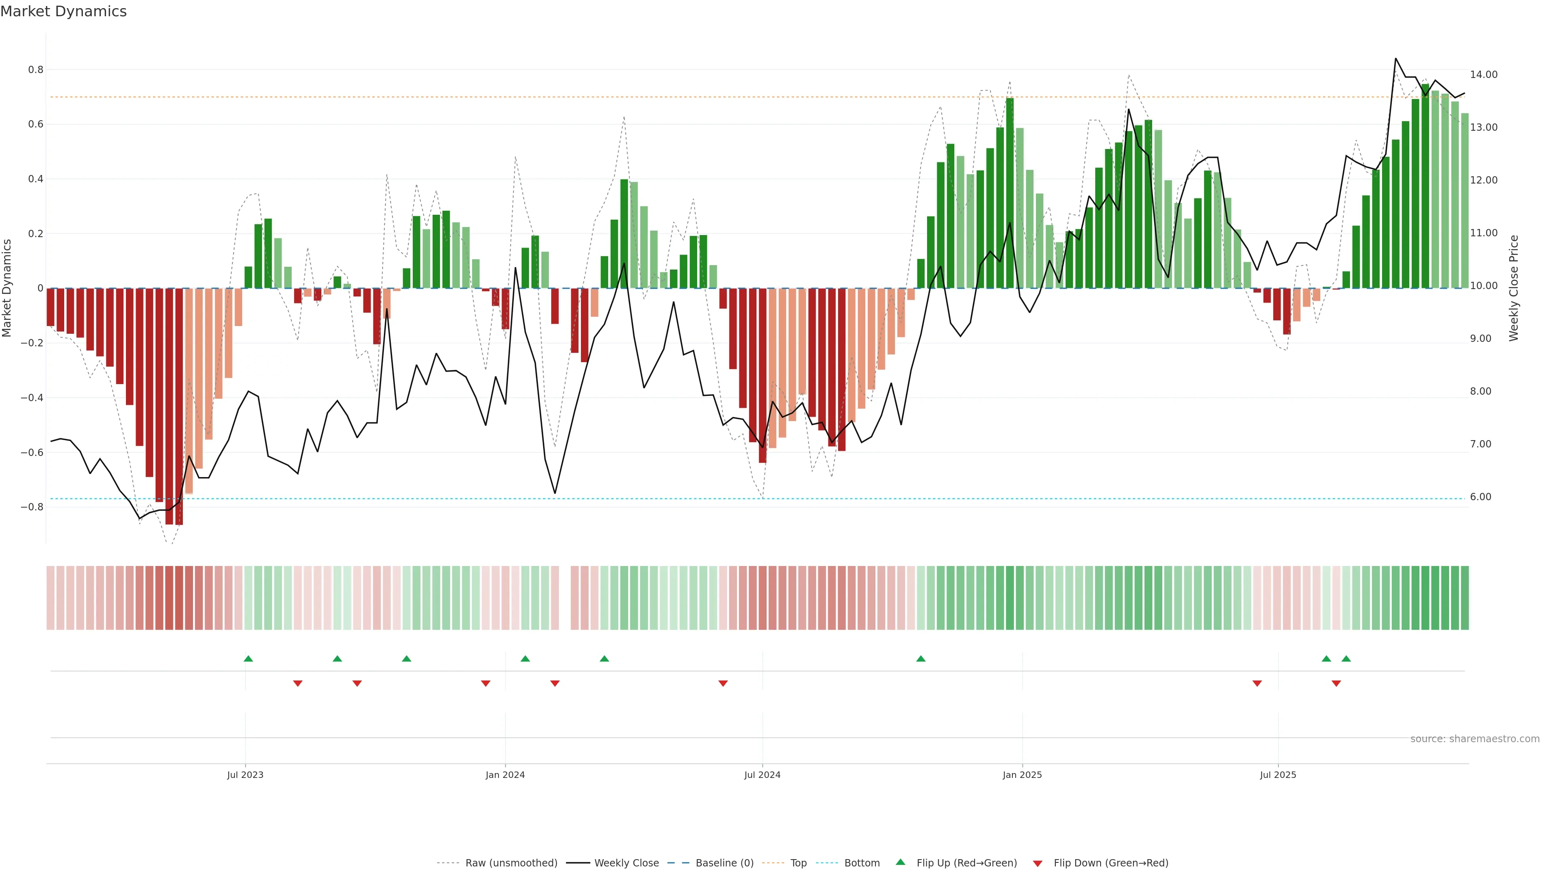
Task: Open the source: sharemaestro.com link
Action: (x=1475, y=739)
